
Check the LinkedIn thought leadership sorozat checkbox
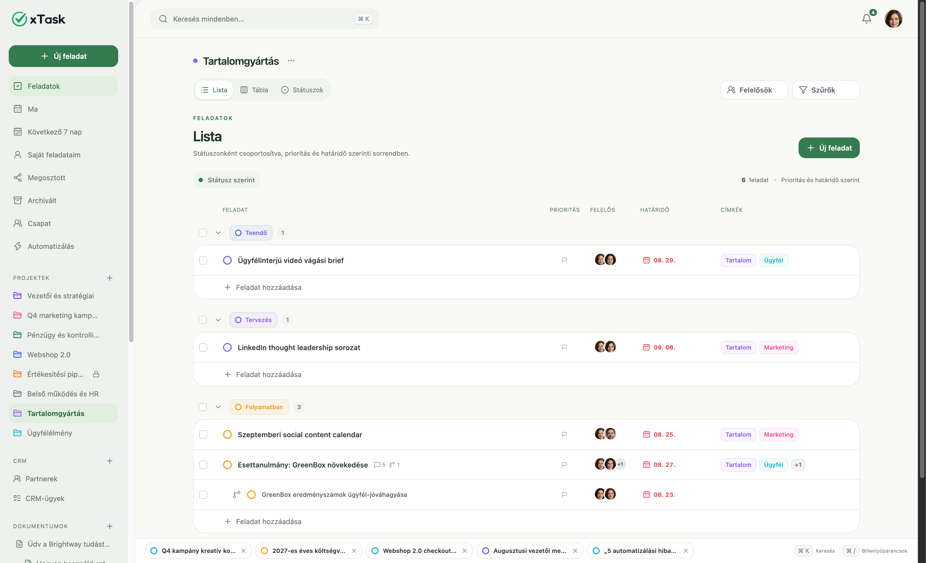coord(203,347)
